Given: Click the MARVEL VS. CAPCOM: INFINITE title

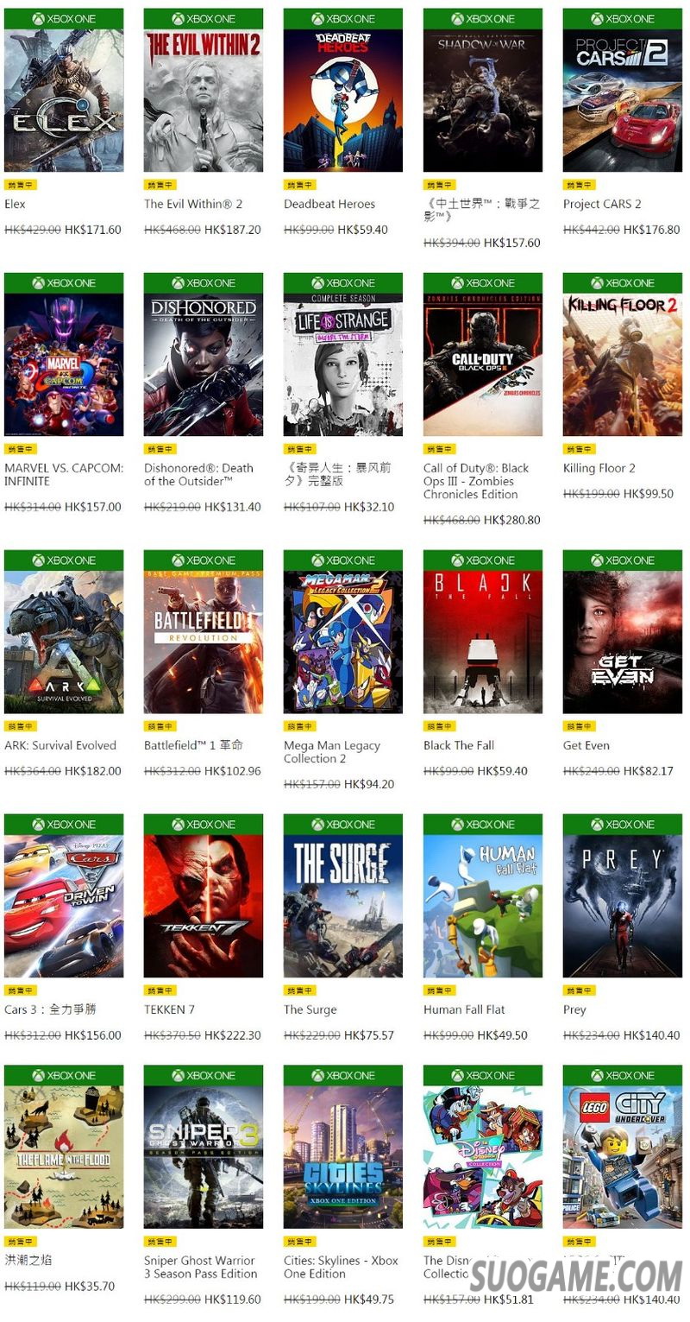Looking at the screenshot, I should [64, 475].
